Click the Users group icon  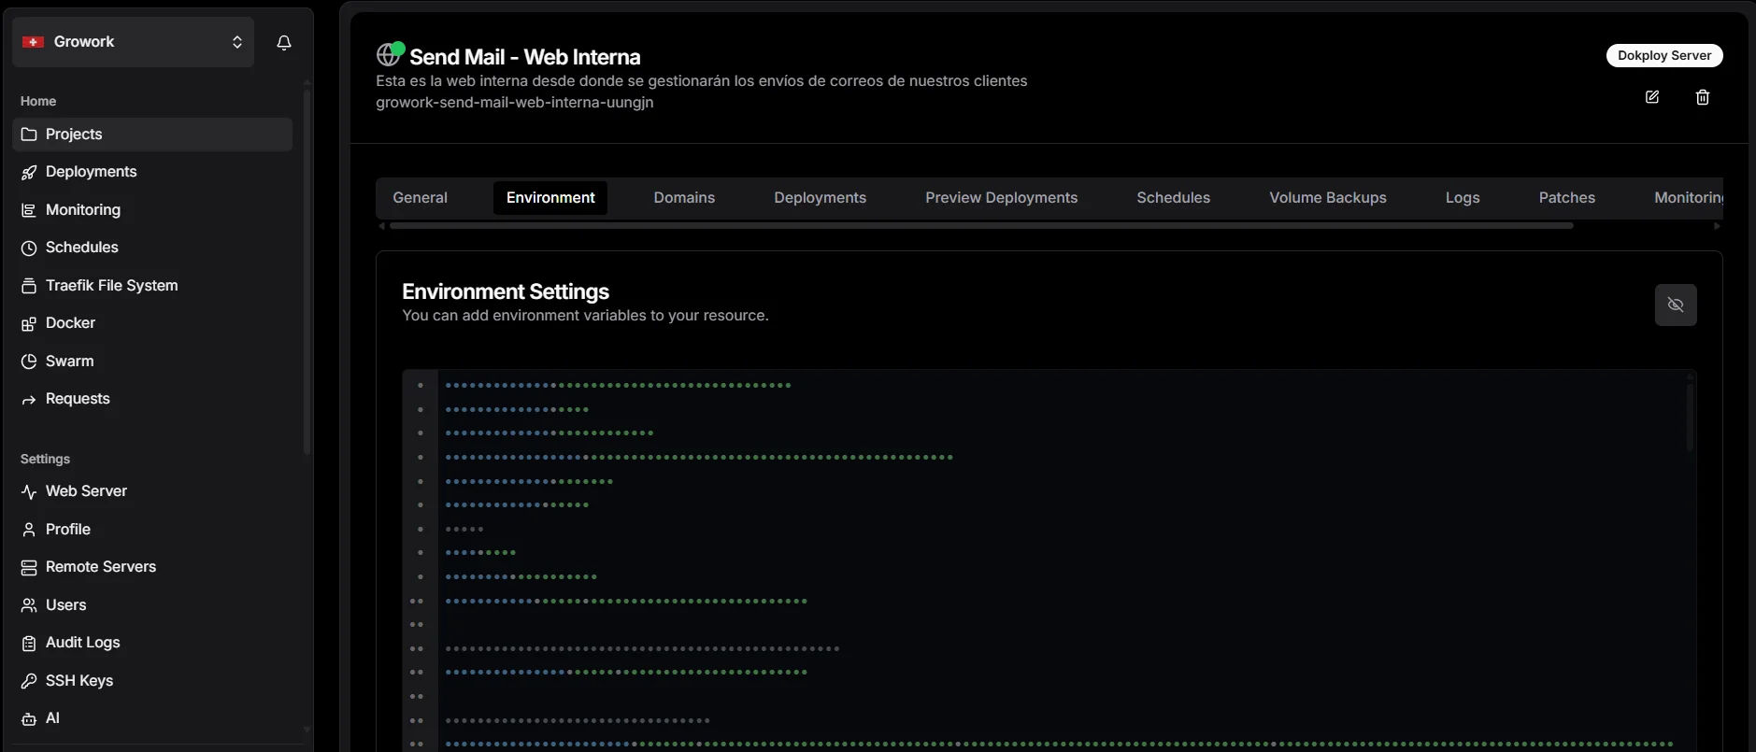click(x=29, y=605)
